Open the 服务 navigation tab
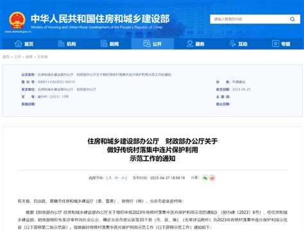This screenshot has width=304, height=233. (x=195, y=44)
